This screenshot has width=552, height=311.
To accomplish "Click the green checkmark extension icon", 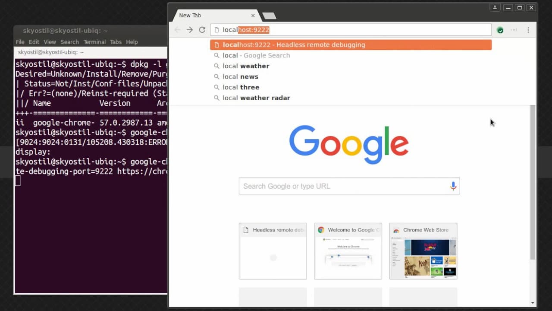I will (x=500, y=30).
